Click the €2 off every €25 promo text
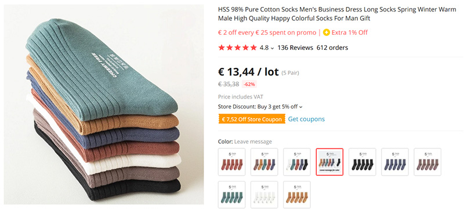The width and height of the screenshot is (464, 211). tap(267, 32)
